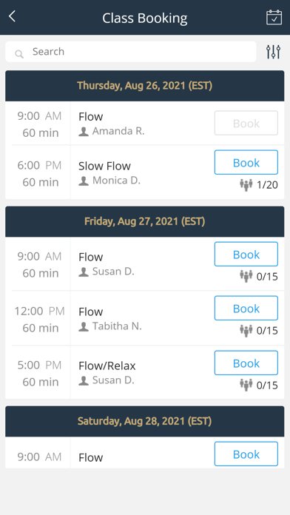The width and height of the screenshot is (290, 515).
Task: Select the Saturday, Aug 28 date header
Action: [145, 421]
